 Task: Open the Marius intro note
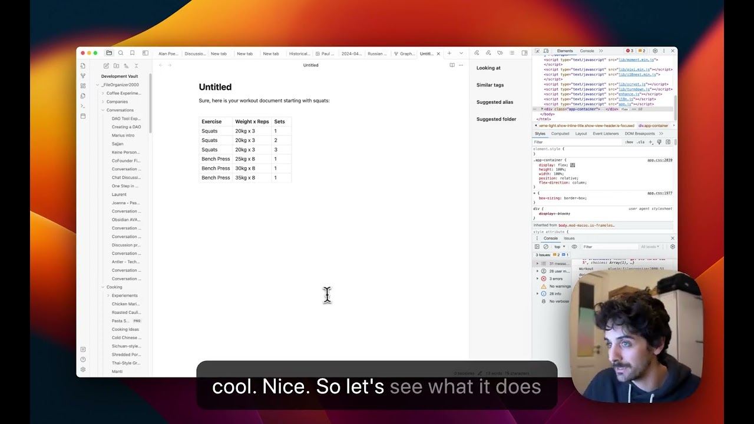click(x=123, y=135)
